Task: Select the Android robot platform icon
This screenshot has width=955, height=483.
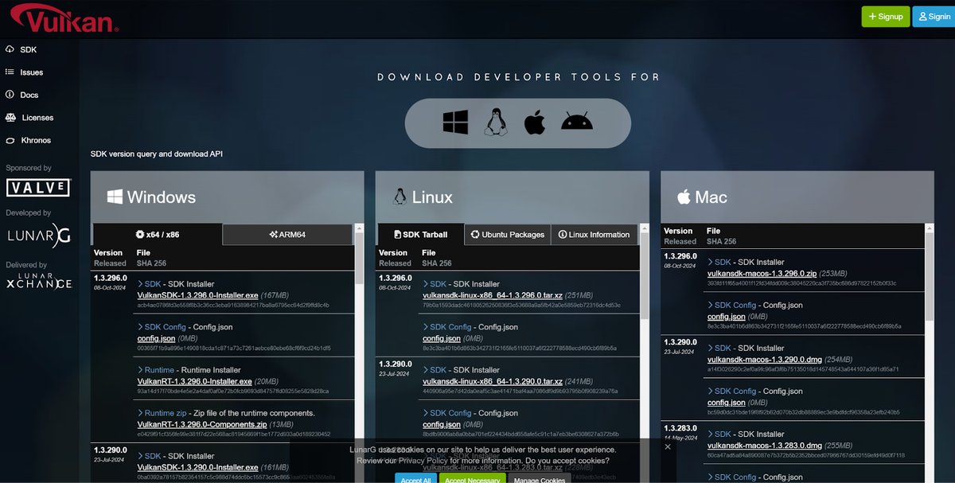Action: [576, 123]
